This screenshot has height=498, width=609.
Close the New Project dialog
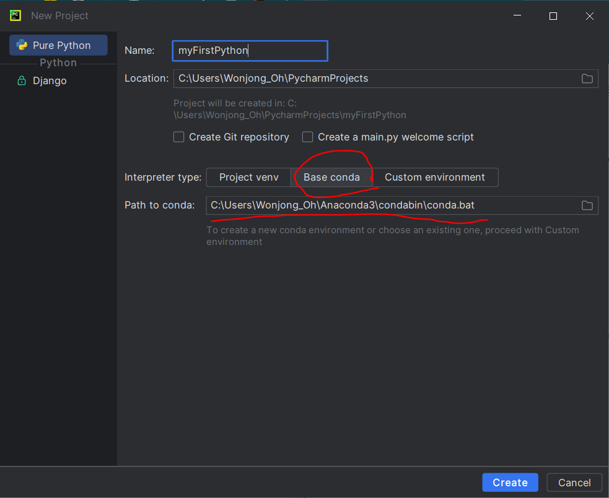point(590,16)
